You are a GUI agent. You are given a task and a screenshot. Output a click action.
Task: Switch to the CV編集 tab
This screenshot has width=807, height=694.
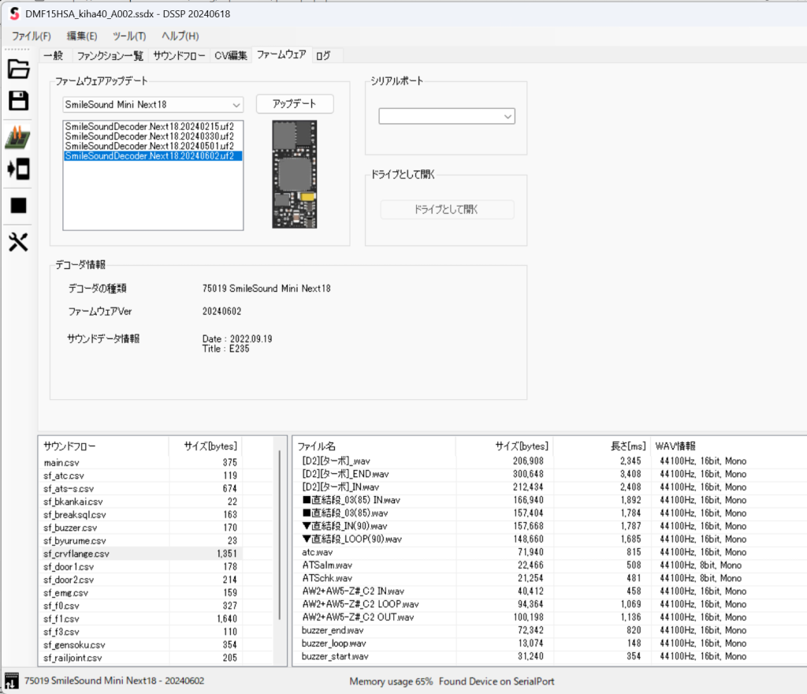(231, 55)
